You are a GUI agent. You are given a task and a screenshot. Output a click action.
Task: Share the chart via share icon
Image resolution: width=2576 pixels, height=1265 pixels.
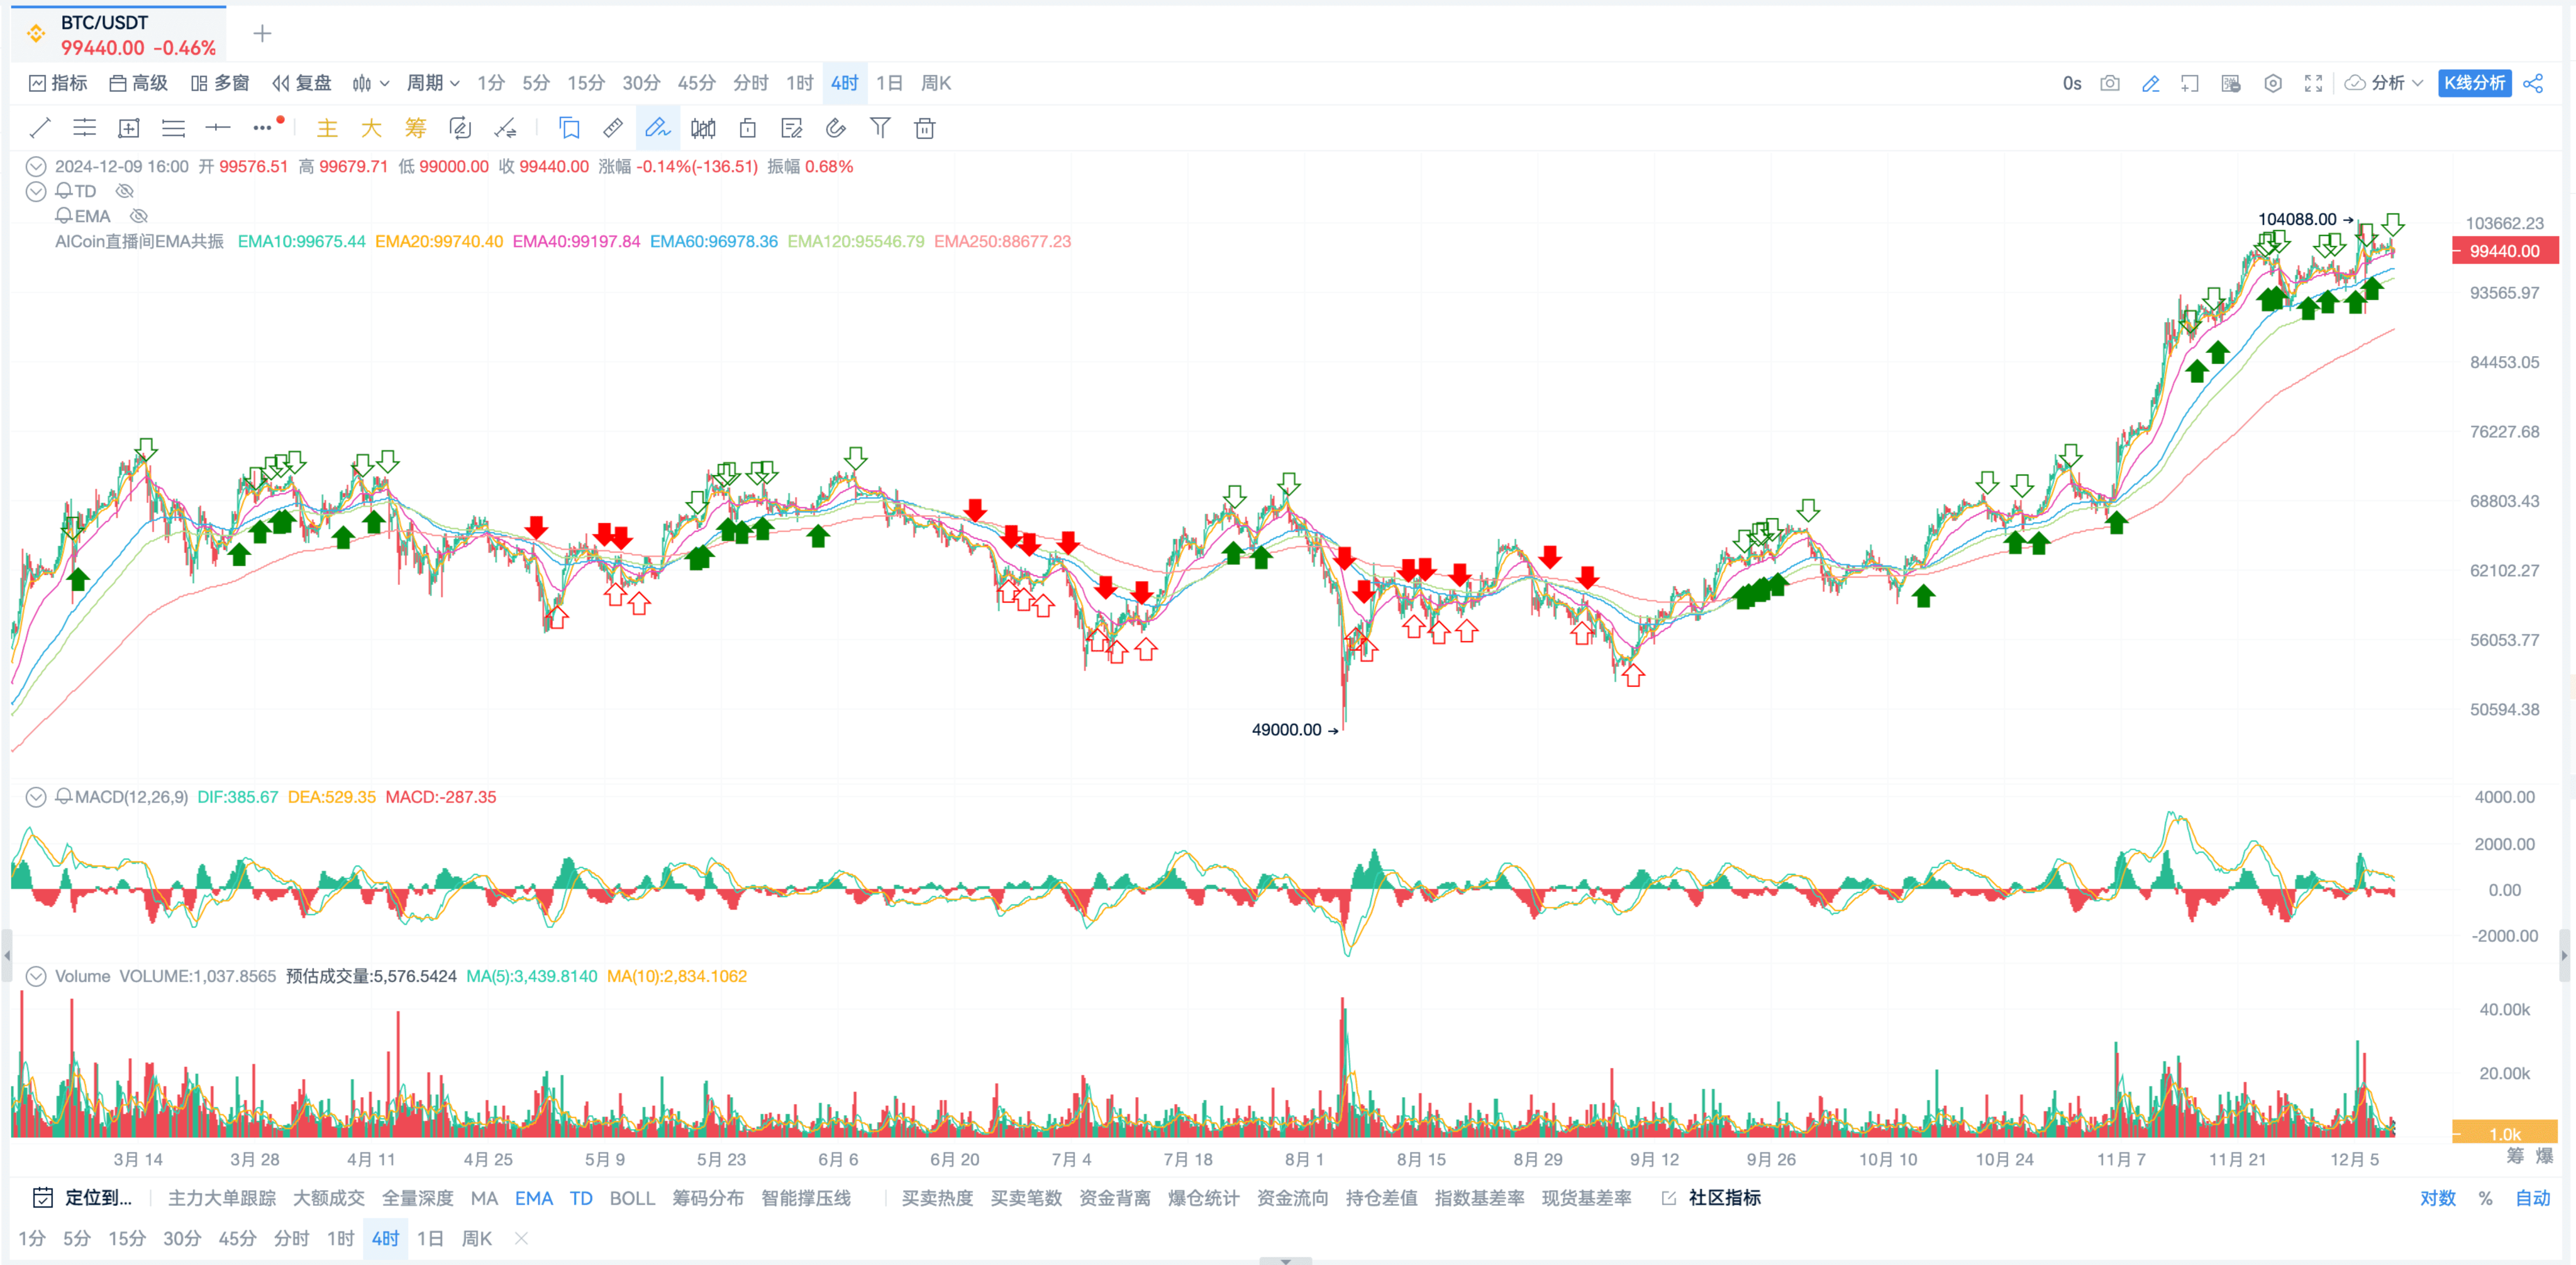tap(2533, 83)
